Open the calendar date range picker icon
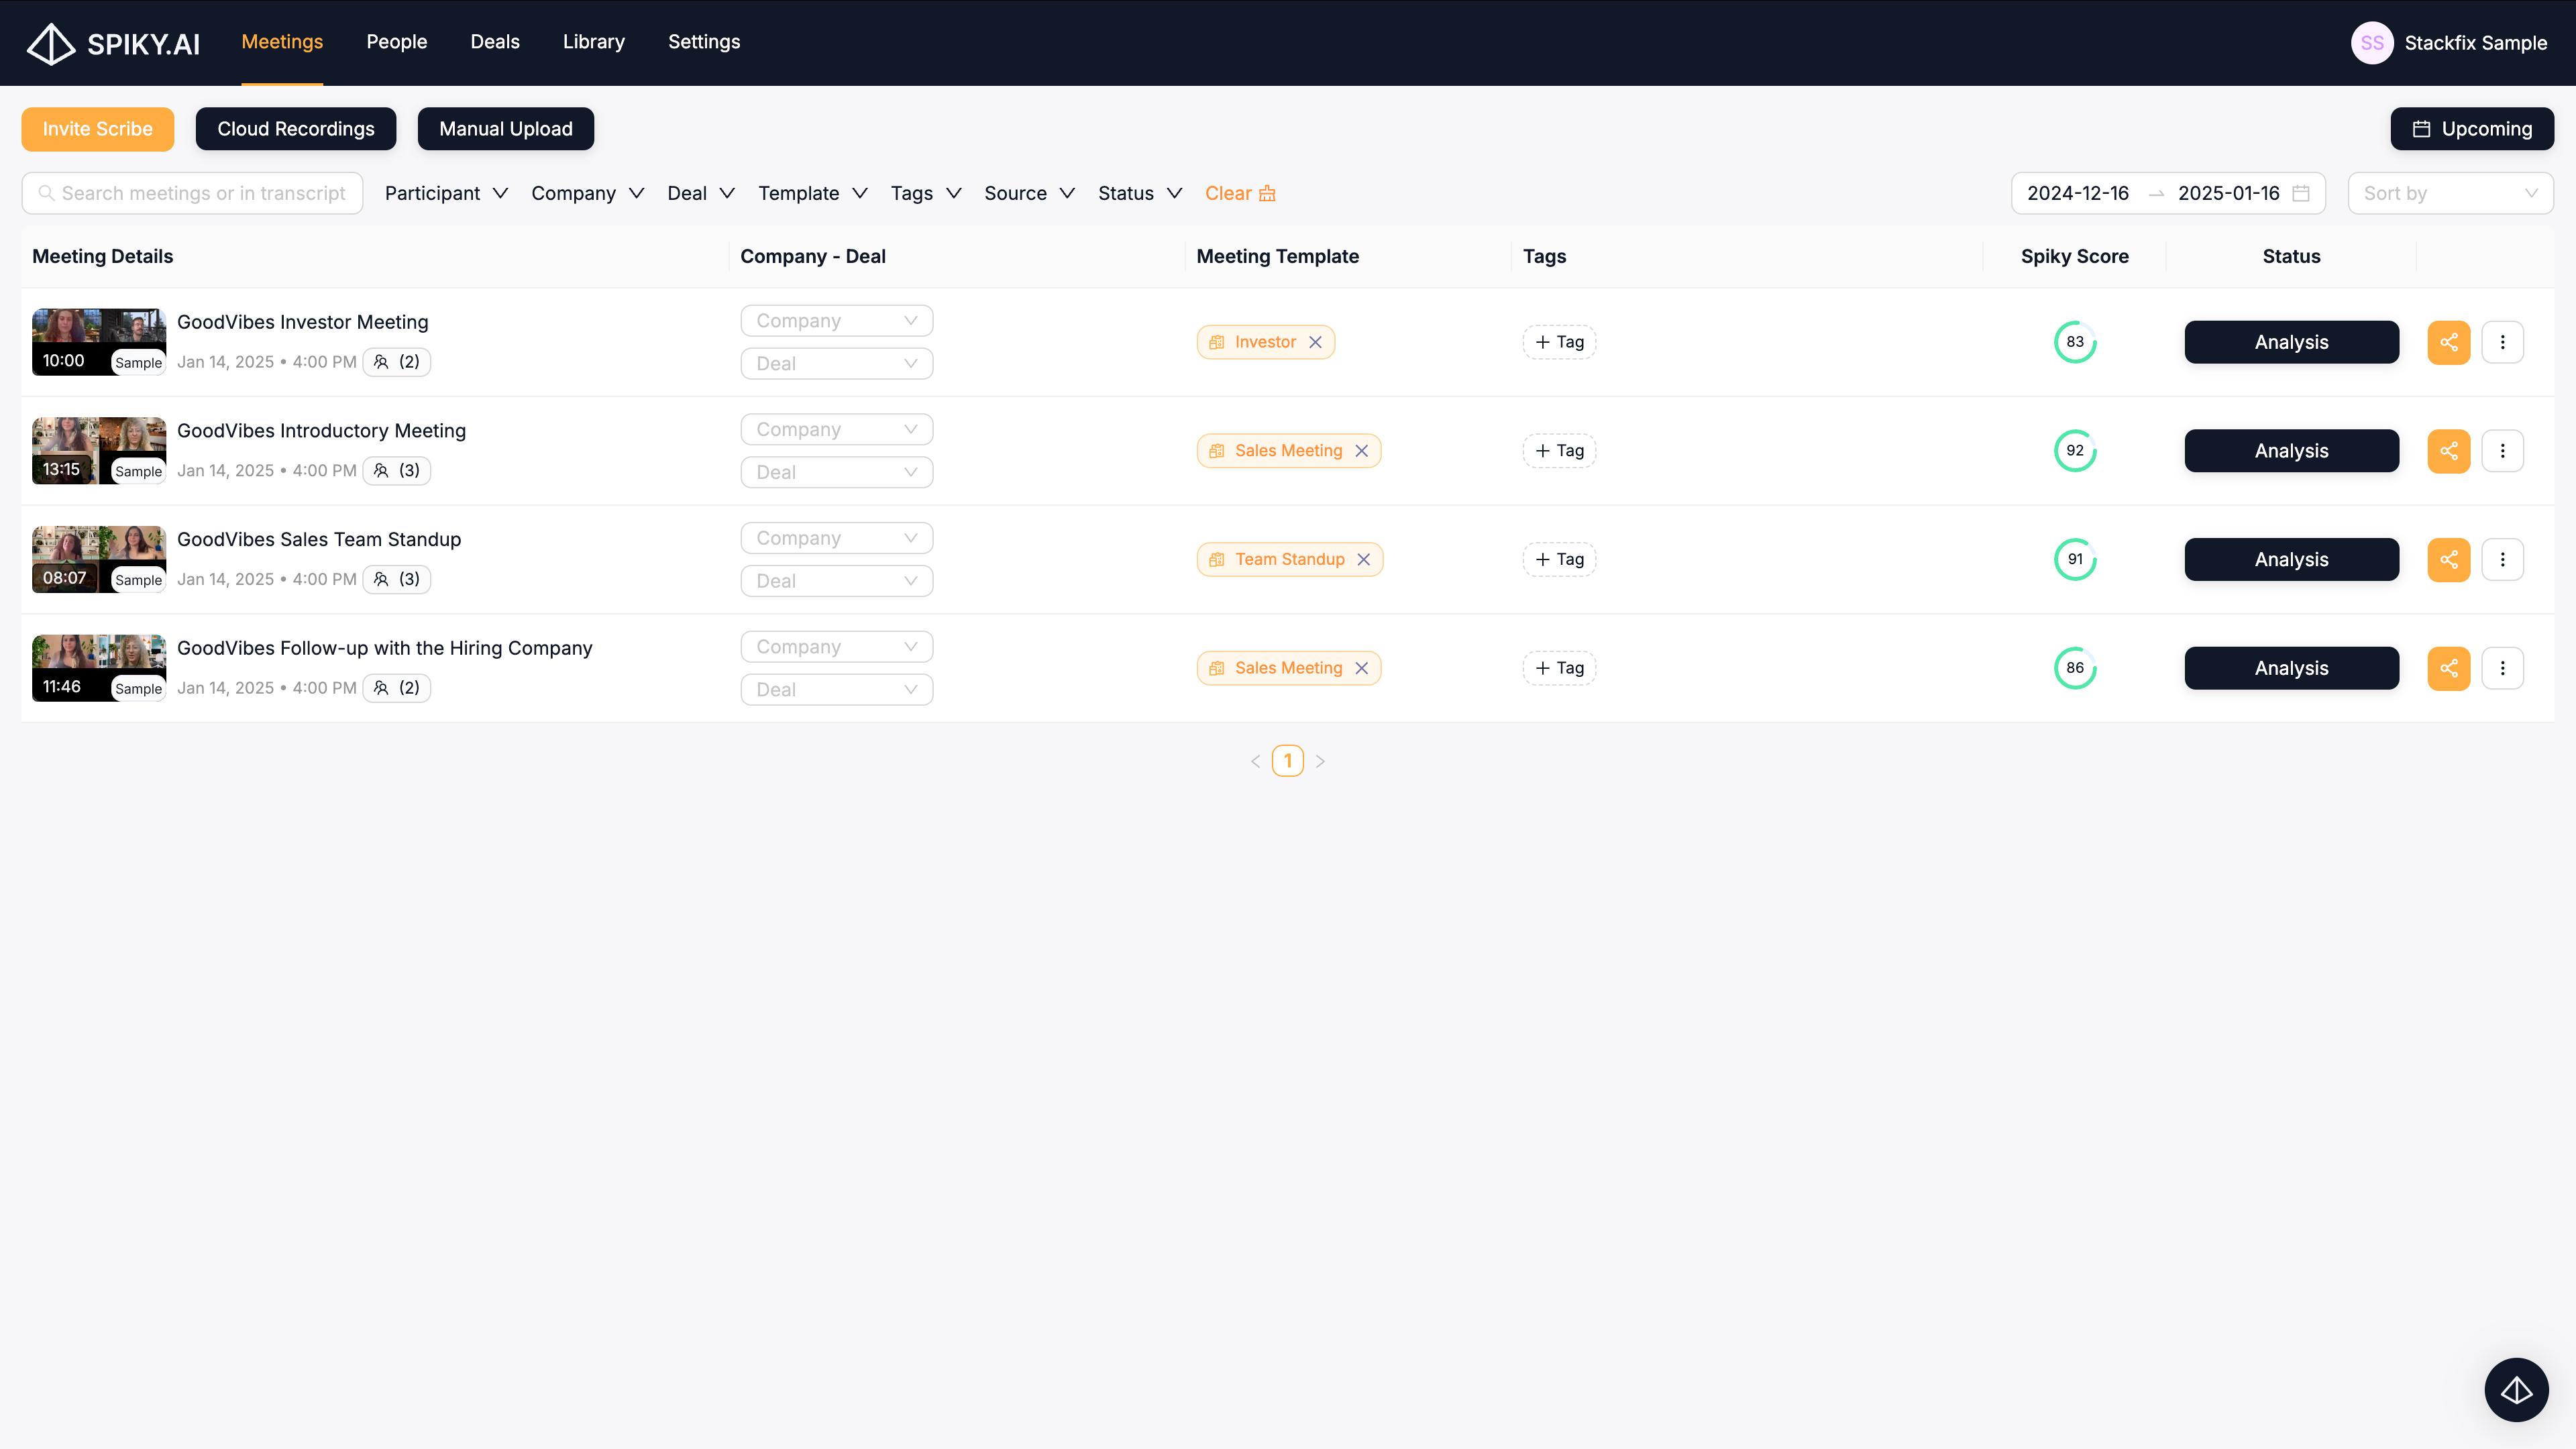The width and height of the screenshot is (2576, 1449). [2300, 193]
